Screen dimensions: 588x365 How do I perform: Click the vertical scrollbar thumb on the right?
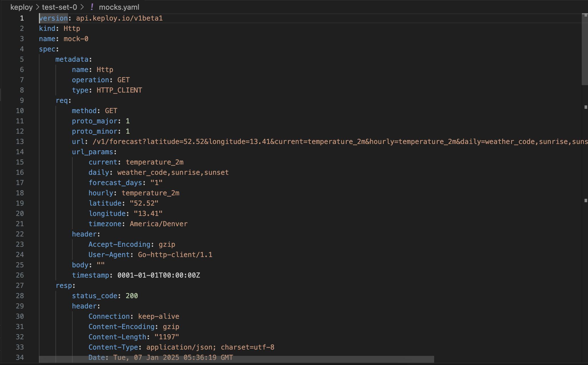(585, 49)
